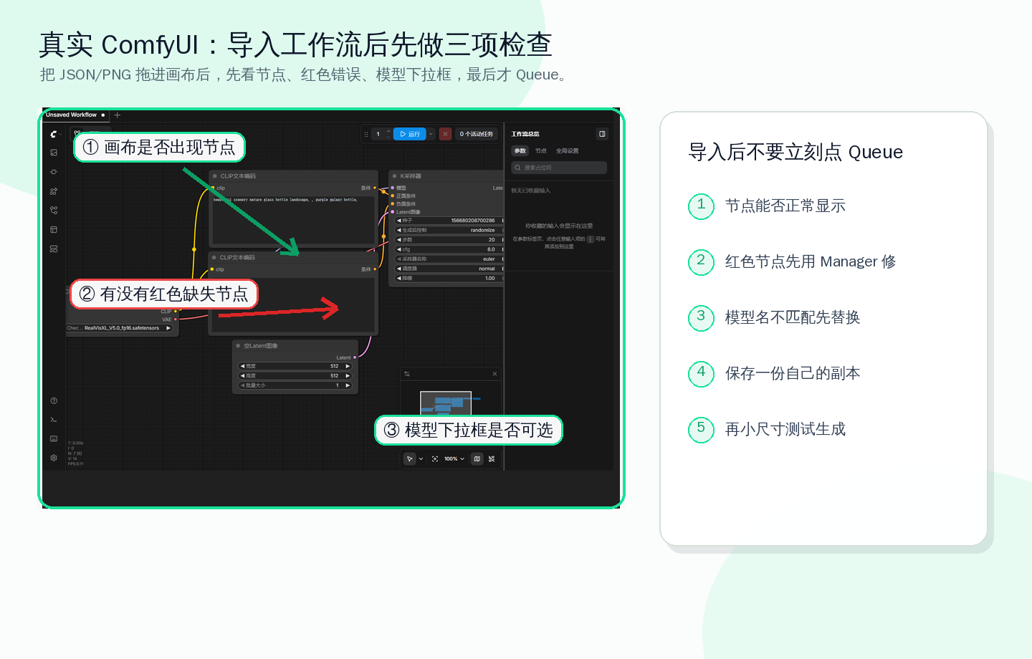Close the minimap with its X icon

(494, 374)
